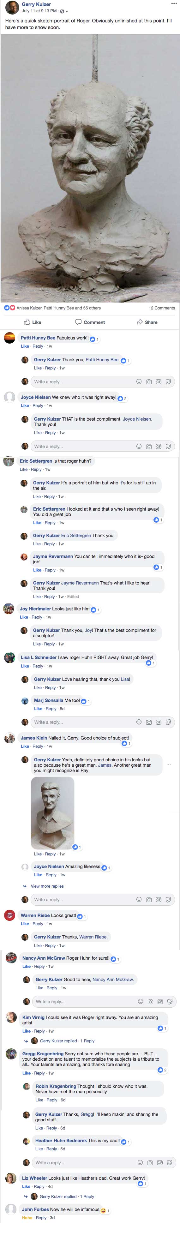This screenshot has height=1241, width=180.
Task: Open Gerry Kulzer's profile name in header
Action: (x=36, y=4)
